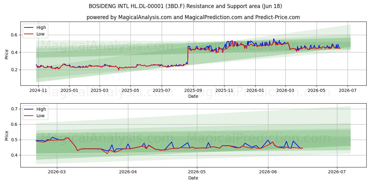371x185 pixels.
Task: Click 'High' in the bottom chart legend
Action: coord(41,109)
